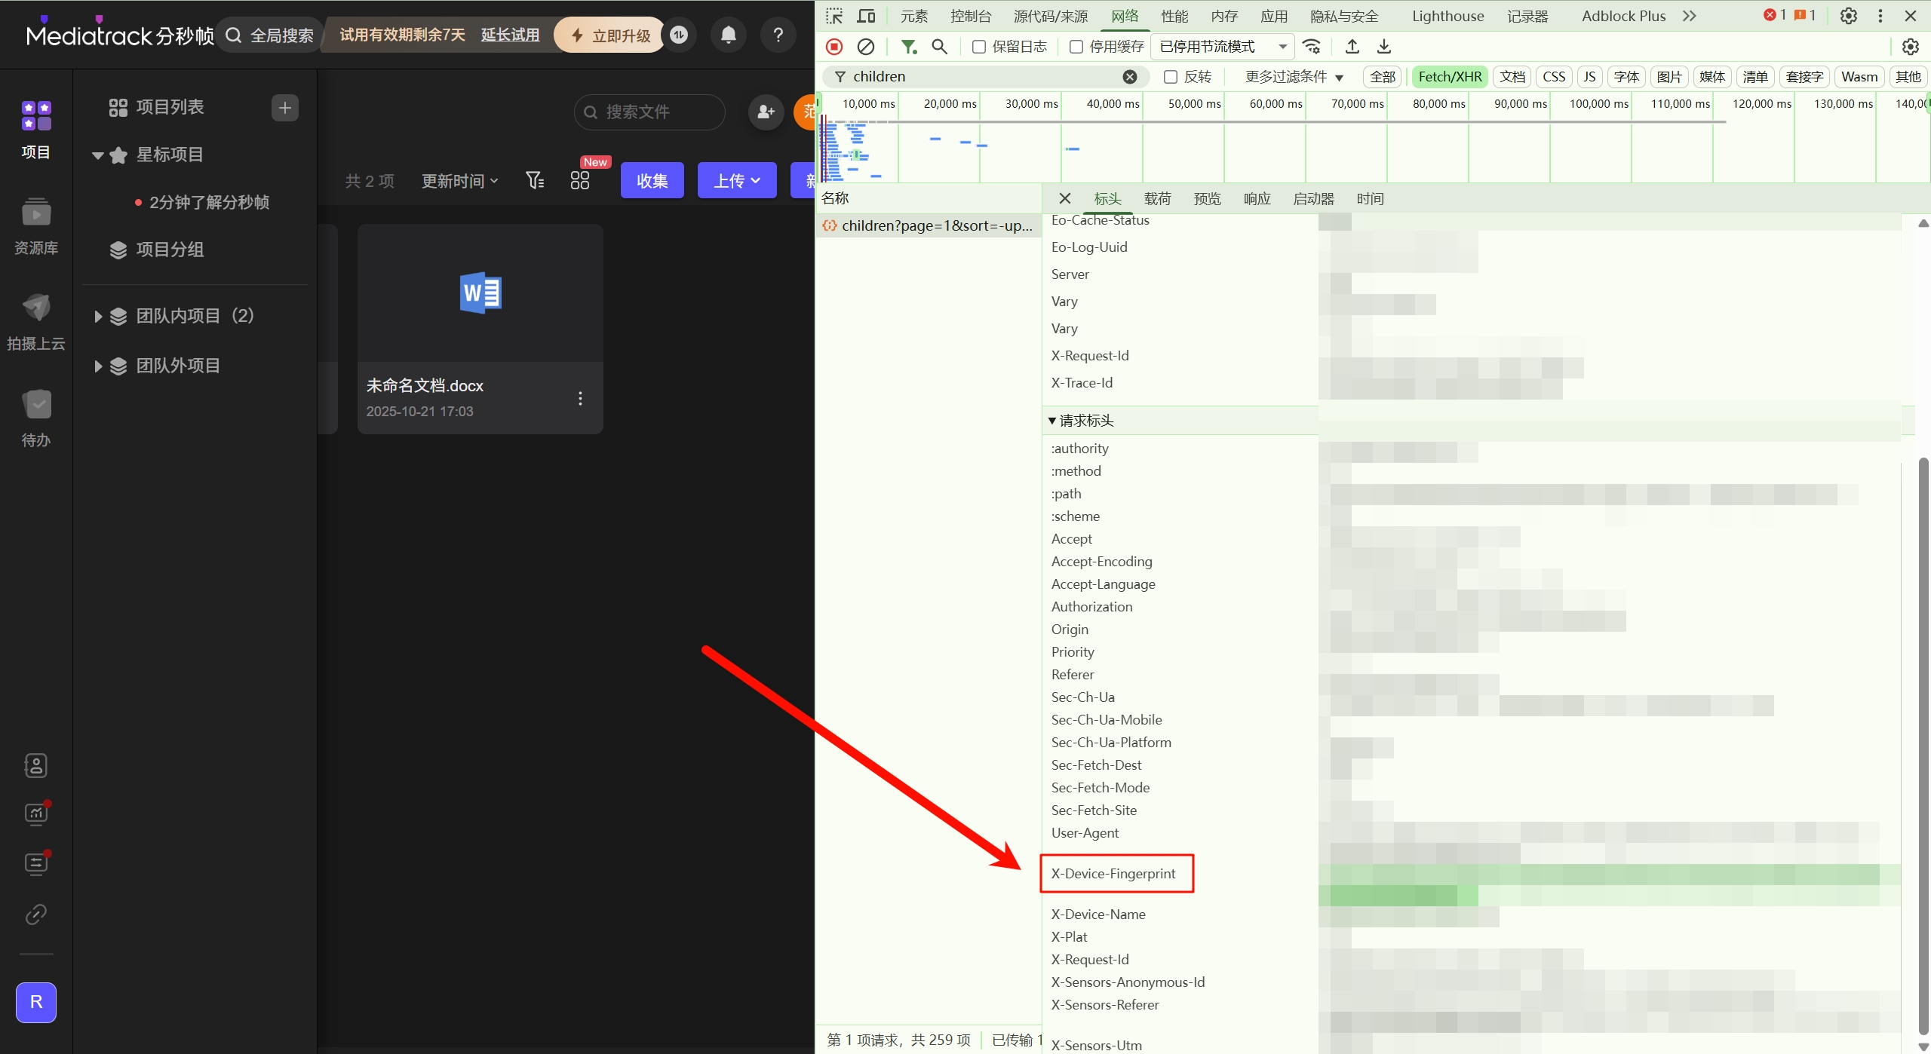Click the DevTools clear network log icon
1931x1054 pixels.
[866, 47]
